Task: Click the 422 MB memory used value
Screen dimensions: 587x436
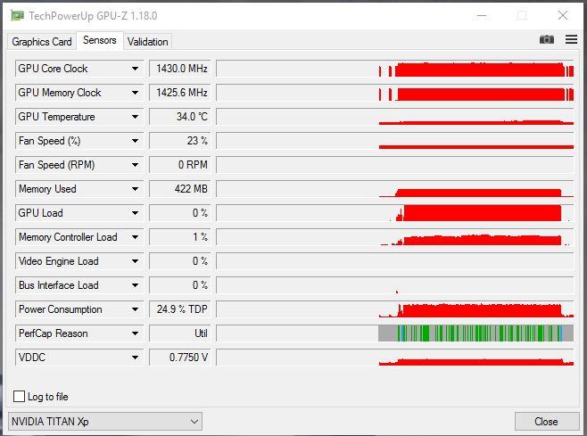Action: [x=179, y=189]
